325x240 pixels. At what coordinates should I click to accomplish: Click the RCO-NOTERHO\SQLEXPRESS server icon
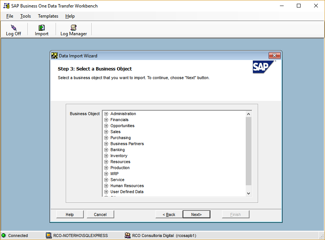click(49, 235)
